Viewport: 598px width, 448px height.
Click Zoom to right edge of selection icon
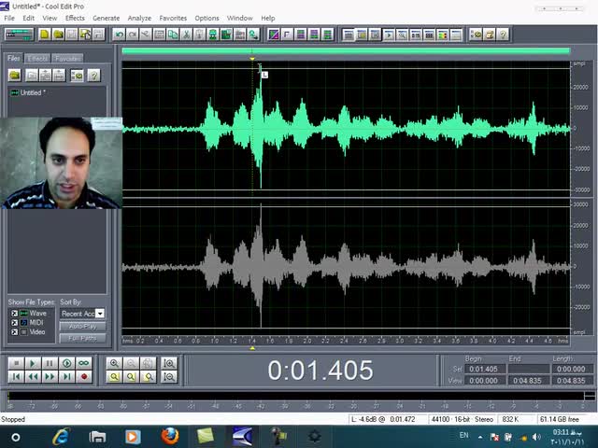148,377
